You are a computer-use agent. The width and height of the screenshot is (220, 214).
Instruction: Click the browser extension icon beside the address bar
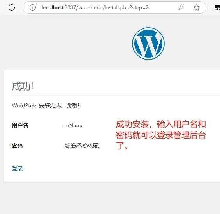pyautogui.click(x=217, y=7)
